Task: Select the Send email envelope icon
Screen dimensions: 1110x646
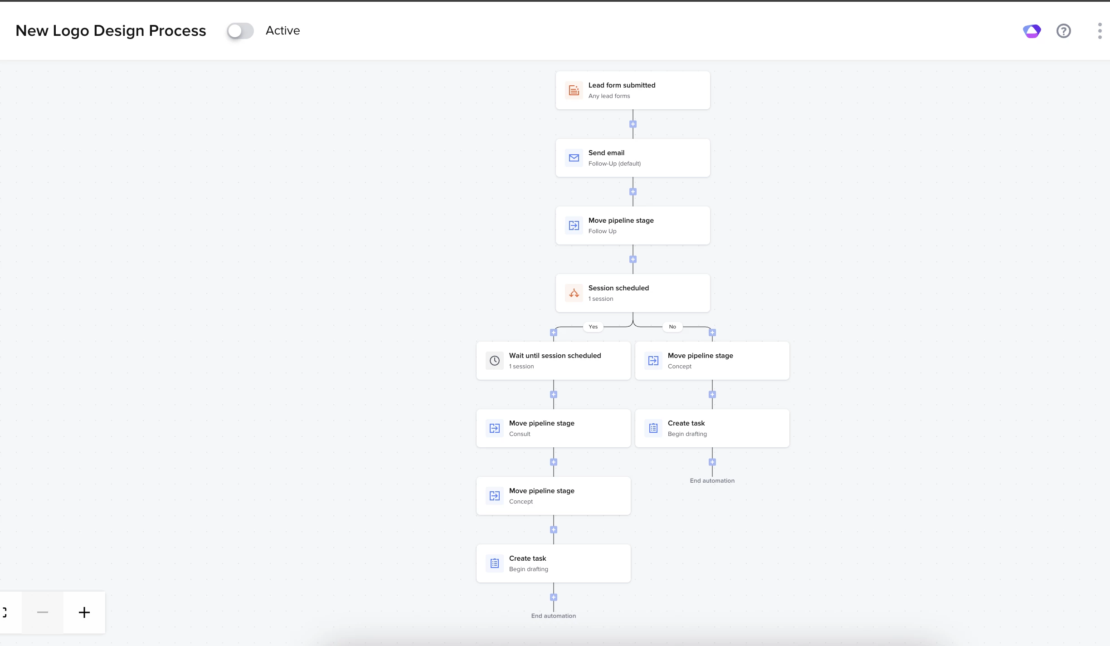Action: (x=574, y=158)
